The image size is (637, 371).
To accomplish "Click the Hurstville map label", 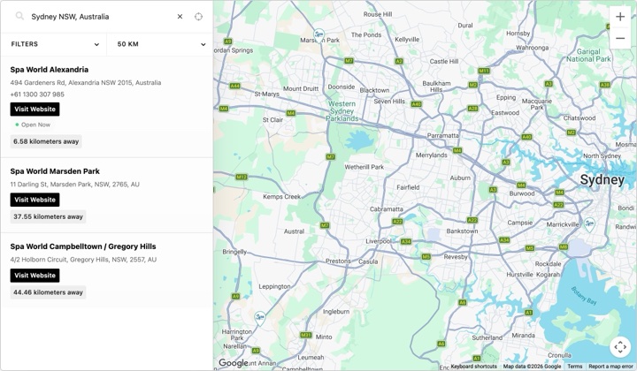I will [x=519, y=275].
